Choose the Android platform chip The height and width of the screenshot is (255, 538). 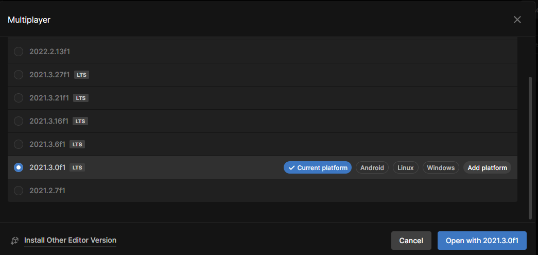372,167
